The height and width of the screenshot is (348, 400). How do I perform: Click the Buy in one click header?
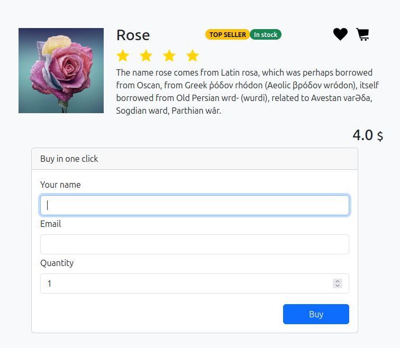tap(69, 159)
